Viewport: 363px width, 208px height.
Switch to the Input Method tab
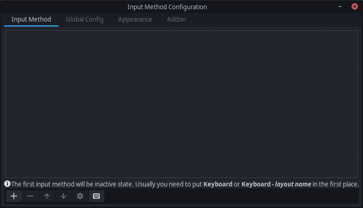coord(31,19)
